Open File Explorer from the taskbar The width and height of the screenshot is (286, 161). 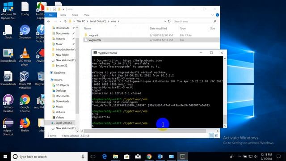click(x=115, y=157)
